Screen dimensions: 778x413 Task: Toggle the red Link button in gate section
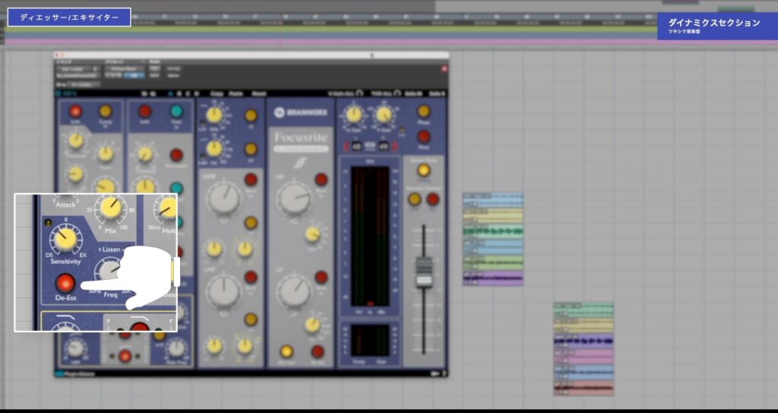click(x=145, y=111)
